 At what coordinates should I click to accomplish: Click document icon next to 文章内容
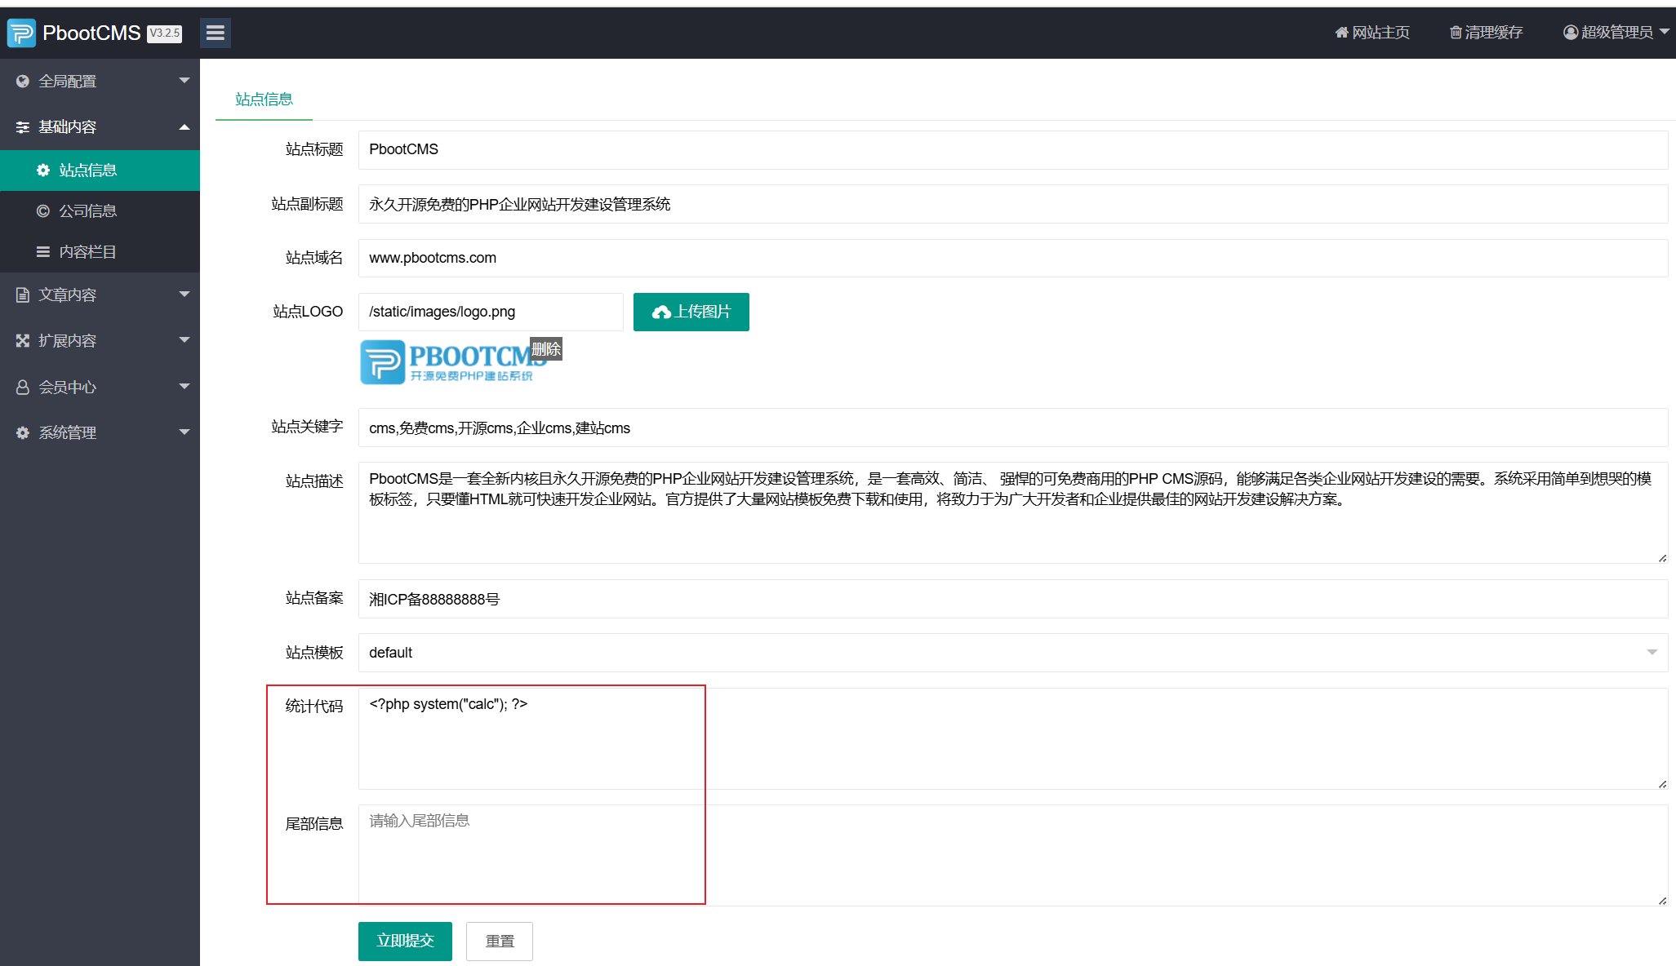23,295
